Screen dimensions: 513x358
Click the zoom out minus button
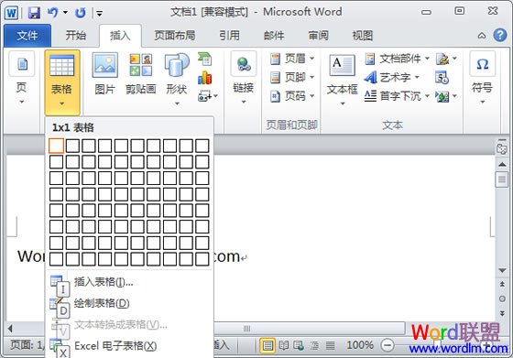coord(387,345)
